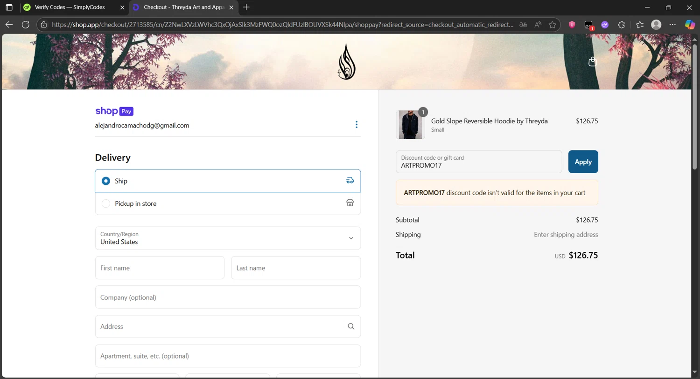Click the discount code field with ARTPROMO17
Viewport: 700px width, 379px height.
point(479,162)
